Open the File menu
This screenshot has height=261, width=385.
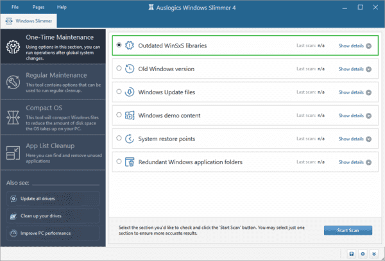[15, 7]
